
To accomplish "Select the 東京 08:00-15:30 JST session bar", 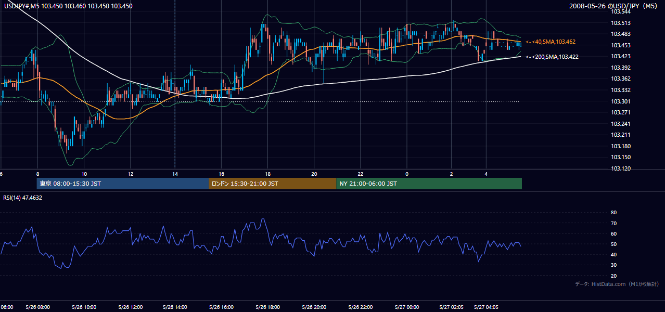I will click(x=123, y=184).
